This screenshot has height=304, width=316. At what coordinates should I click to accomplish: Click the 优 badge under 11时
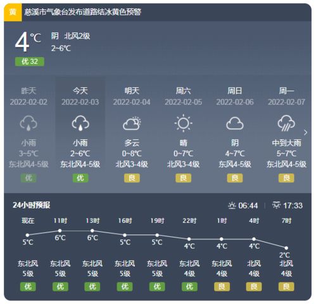60,287
